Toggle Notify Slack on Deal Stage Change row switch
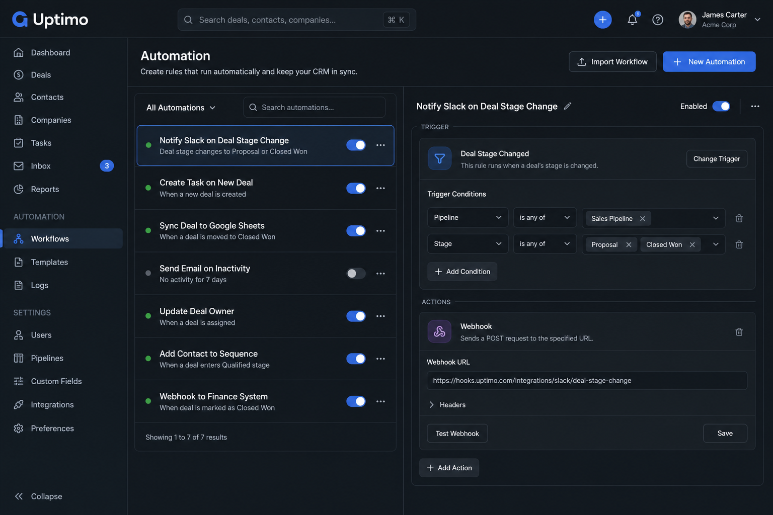Screen dimensions: 773x515 (356, 145)
